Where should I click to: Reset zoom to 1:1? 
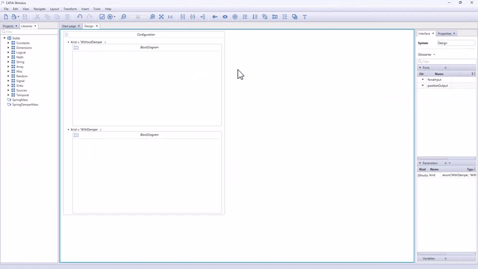click(x=170, y=17)
